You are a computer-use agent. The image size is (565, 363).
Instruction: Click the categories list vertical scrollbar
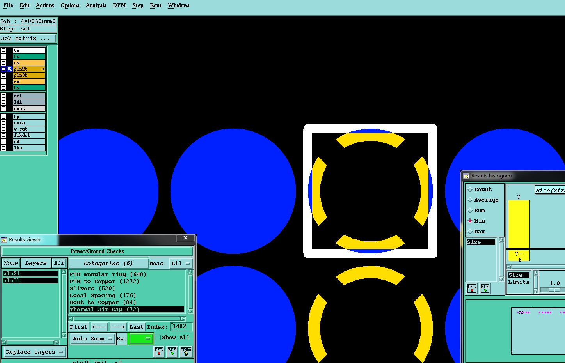(190, 292)
